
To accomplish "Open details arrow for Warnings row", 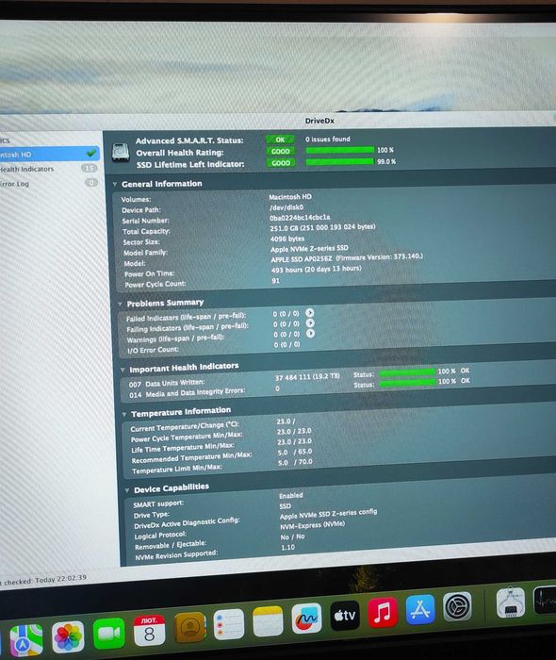I will click(x=310, y=333).
